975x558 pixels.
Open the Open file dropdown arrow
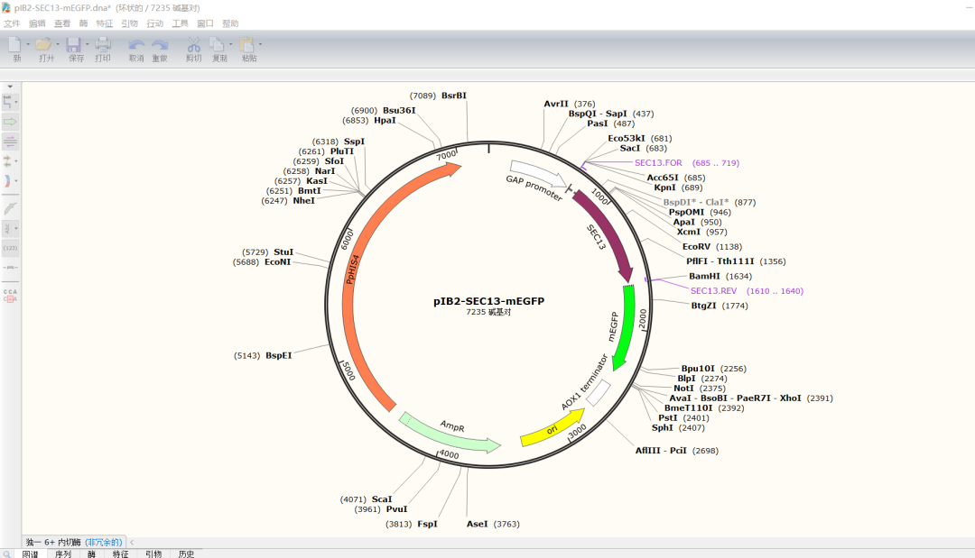[58, 44]
